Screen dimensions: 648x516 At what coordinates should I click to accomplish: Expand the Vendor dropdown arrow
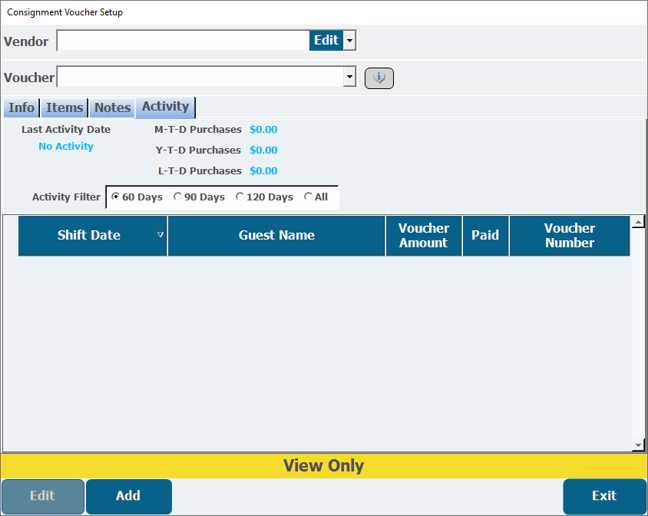point(349,41)
